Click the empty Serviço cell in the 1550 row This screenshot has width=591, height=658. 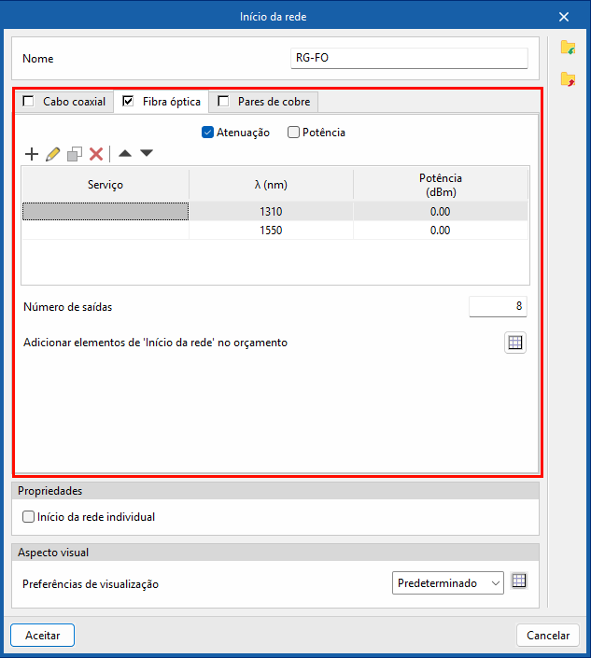106,230
